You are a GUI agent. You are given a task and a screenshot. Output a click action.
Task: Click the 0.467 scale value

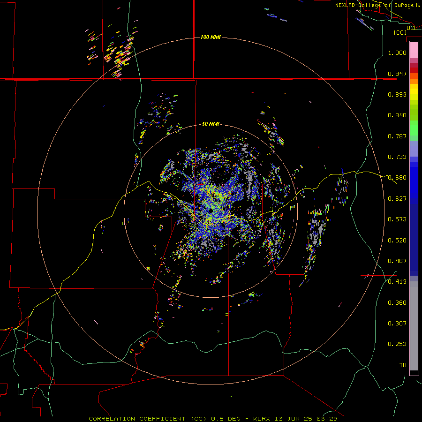[x=397, y=261]
